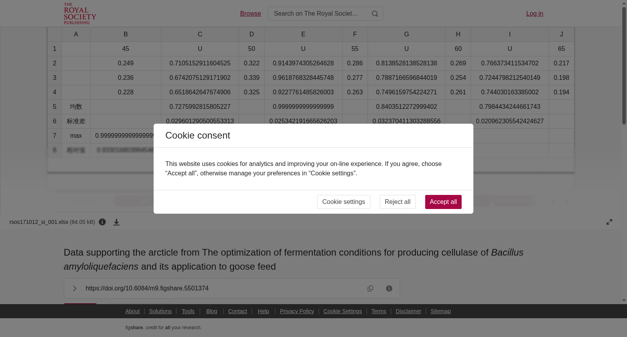Viewport: 627px width, 337px height.
Task: Open Cookie settings in the dialog
Action: point(344,202)
